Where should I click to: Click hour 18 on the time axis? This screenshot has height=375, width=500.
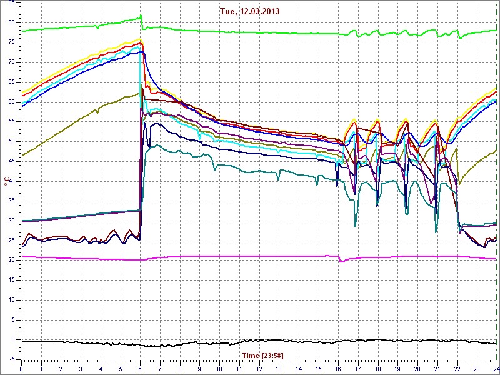click(x=378, y=369)
